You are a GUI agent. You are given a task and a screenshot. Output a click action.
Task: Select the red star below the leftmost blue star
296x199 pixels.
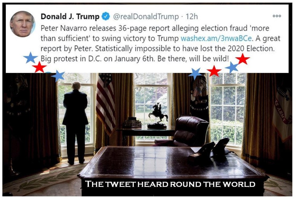coord(39,67)
